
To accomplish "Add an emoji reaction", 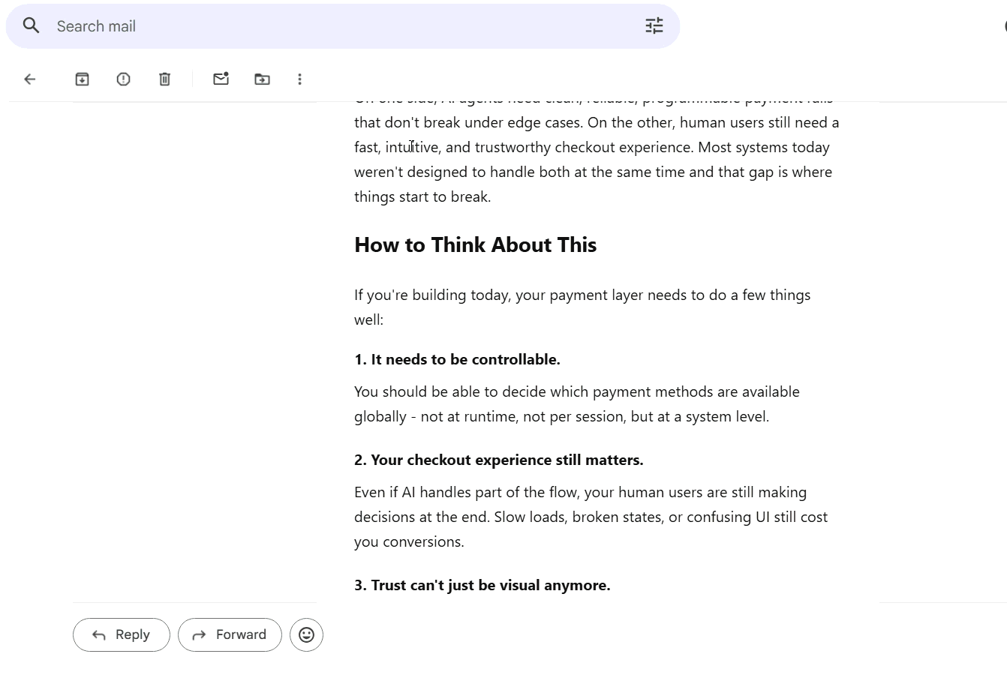I will point(306,634).
